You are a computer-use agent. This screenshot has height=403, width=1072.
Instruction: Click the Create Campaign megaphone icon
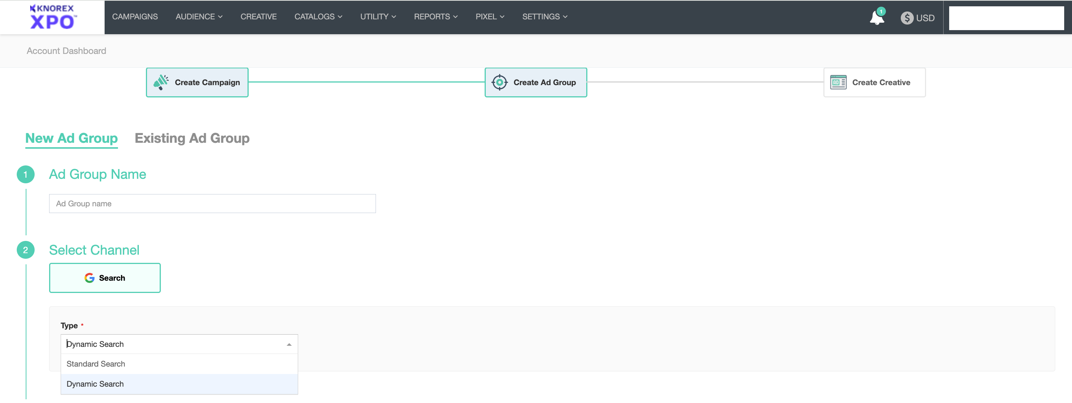161,82
